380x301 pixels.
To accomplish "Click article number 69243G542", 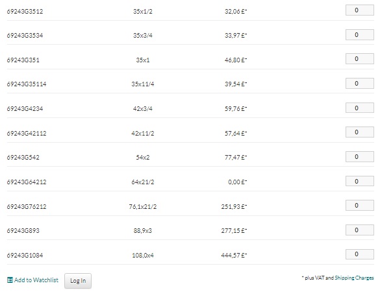I will 23,157.
